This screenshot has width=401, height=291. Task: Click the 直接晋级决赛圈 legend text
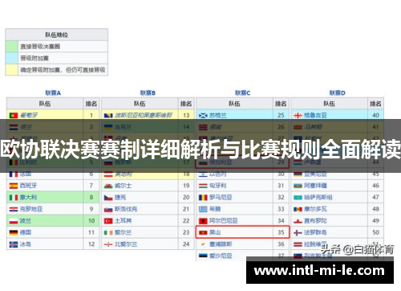[x=40, y=47]
